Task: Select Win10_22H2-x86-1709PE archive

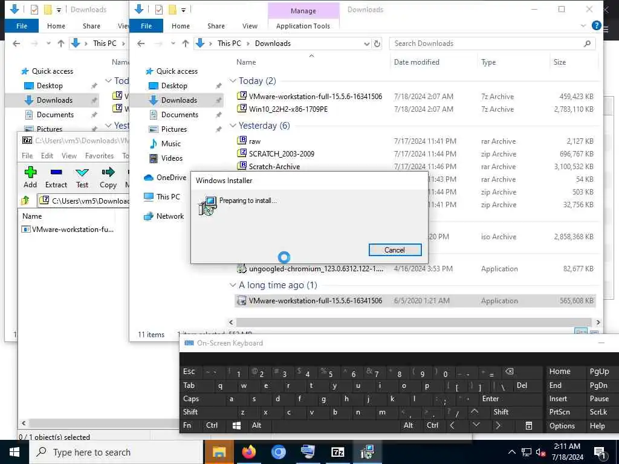Action: pyautogui.click(x=288, y=109)
